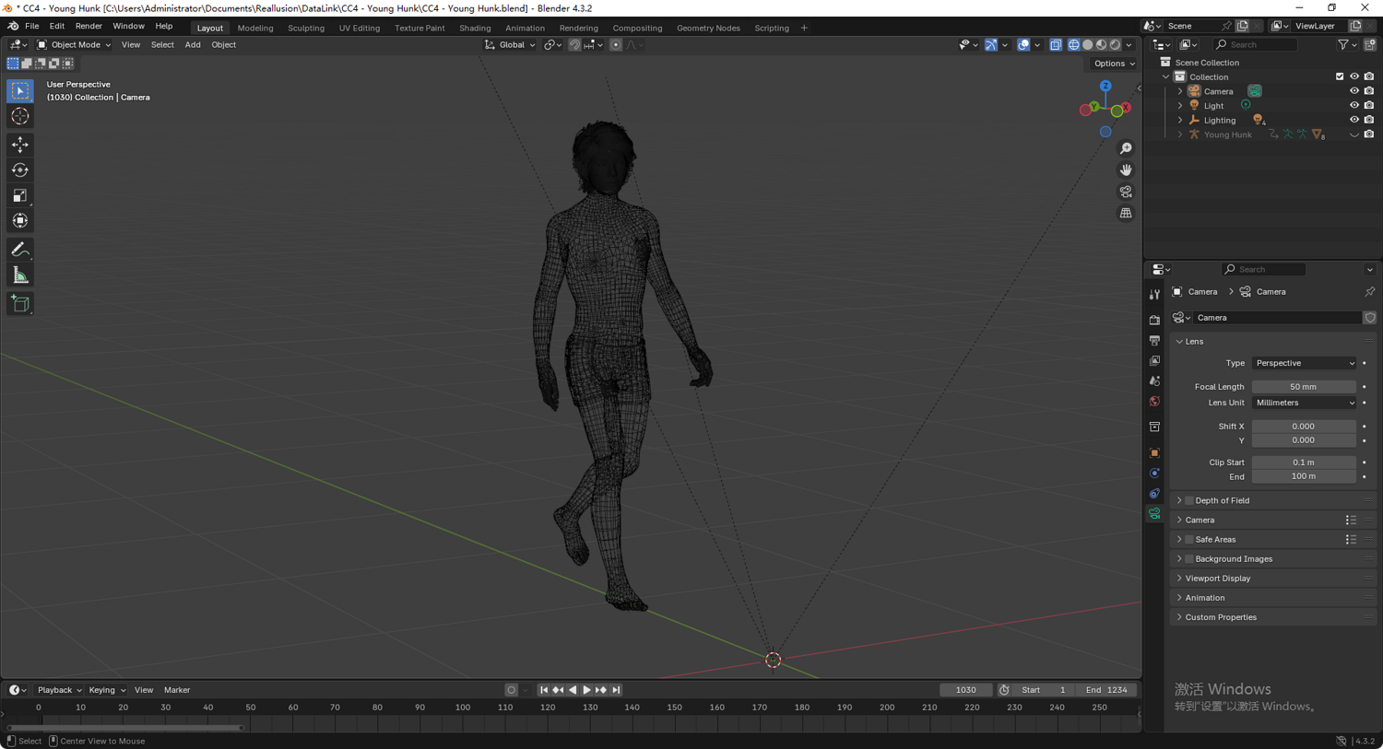Viewport: 1383px width, 749px height.
Task: Jump to the timeline end frame
Action: [616, 690]
